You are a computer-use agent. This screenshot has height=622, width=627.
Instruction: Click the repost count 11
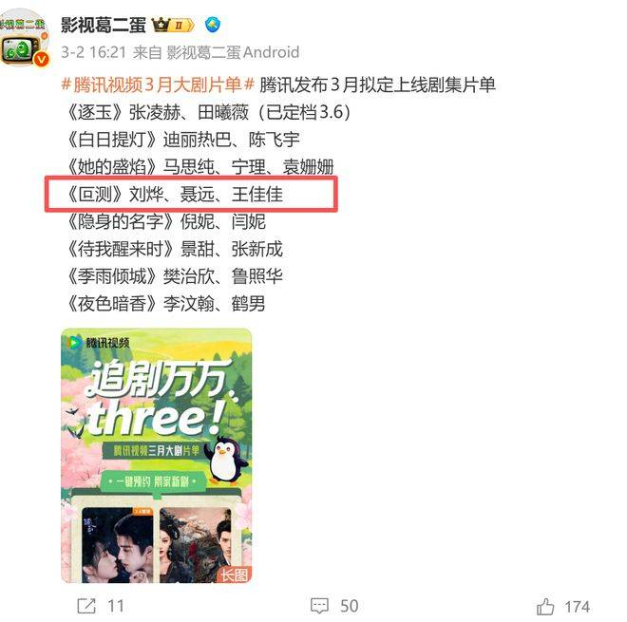tap(116, 606)
